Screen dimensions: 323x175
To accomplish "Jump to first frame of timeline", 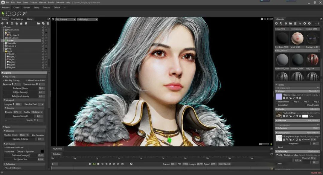I will pyautogui.click(x=98, y=164).
